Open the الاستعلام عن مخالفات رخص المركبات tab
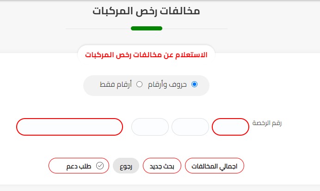This screenshot has width=320, height=191. tap(146, 55)
